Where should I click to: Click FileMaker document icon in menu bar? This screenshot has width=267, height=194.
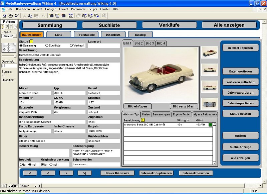coord(3,9)
